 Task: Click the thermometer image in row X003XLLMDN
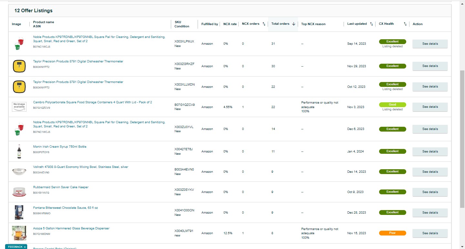tap(19, 87)
